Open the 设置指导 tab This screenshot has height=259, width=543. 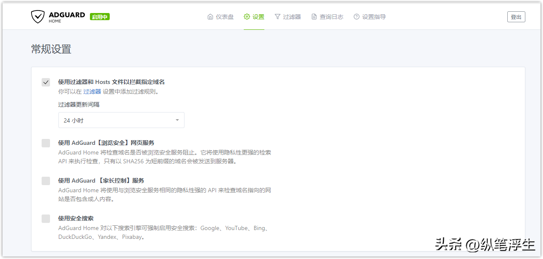point(370,17)
